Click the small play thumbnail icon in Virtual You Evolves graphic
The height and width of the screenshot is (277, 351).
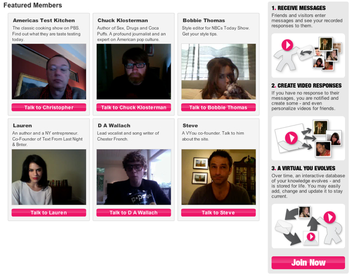(311, 238)
